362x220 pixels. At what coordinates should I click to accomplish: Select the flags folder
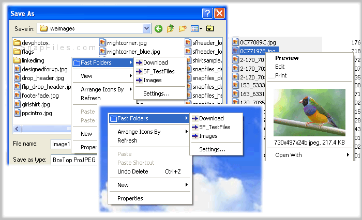coord(24,52)
